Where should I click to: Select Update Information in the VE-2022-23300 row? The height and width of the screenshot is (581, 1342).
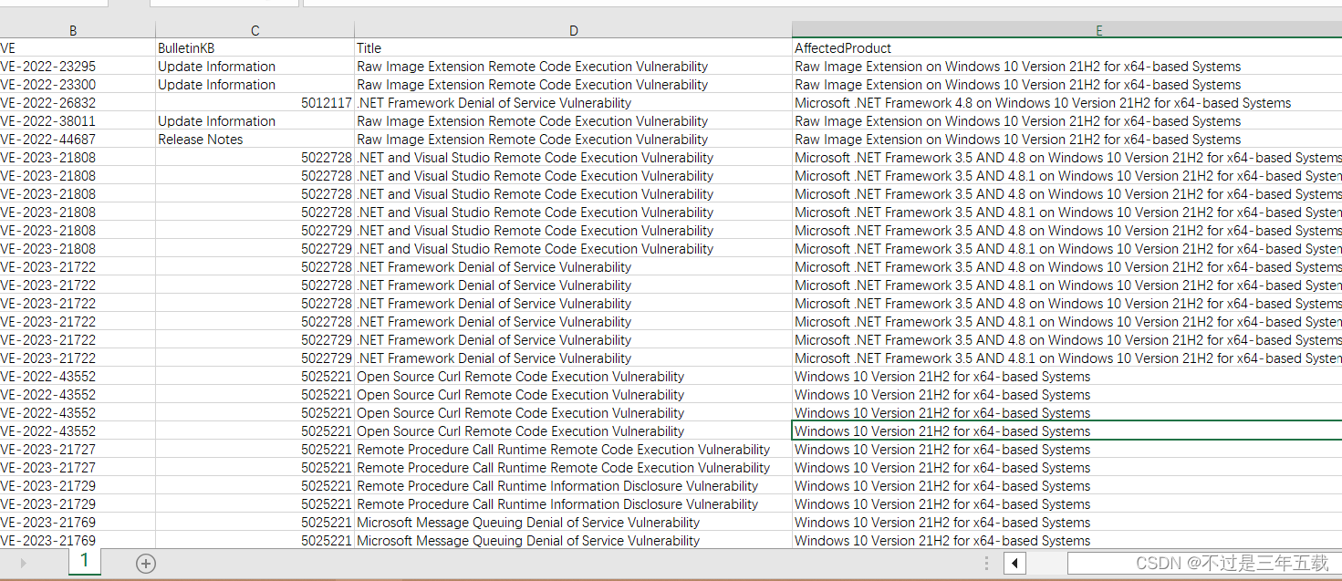255,85
